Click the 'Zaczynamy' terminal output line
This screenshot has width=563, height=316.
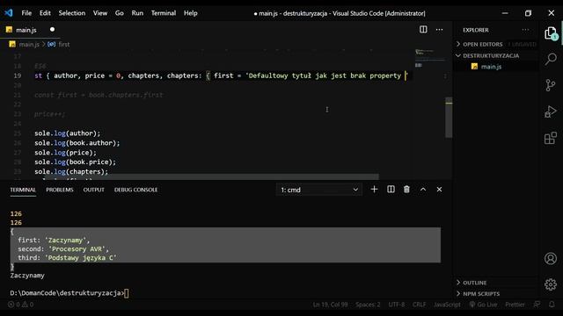(27, 276)
